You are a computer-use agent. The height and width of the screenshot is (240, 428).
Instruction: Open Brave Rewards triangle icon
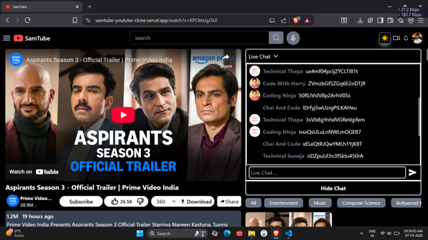pos(307,20)
